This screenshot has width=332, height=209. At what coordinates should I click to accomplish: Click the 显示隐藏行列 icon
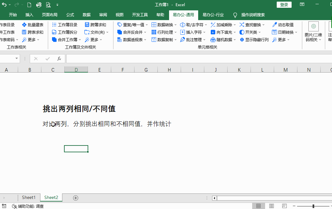tap(242, 40)
